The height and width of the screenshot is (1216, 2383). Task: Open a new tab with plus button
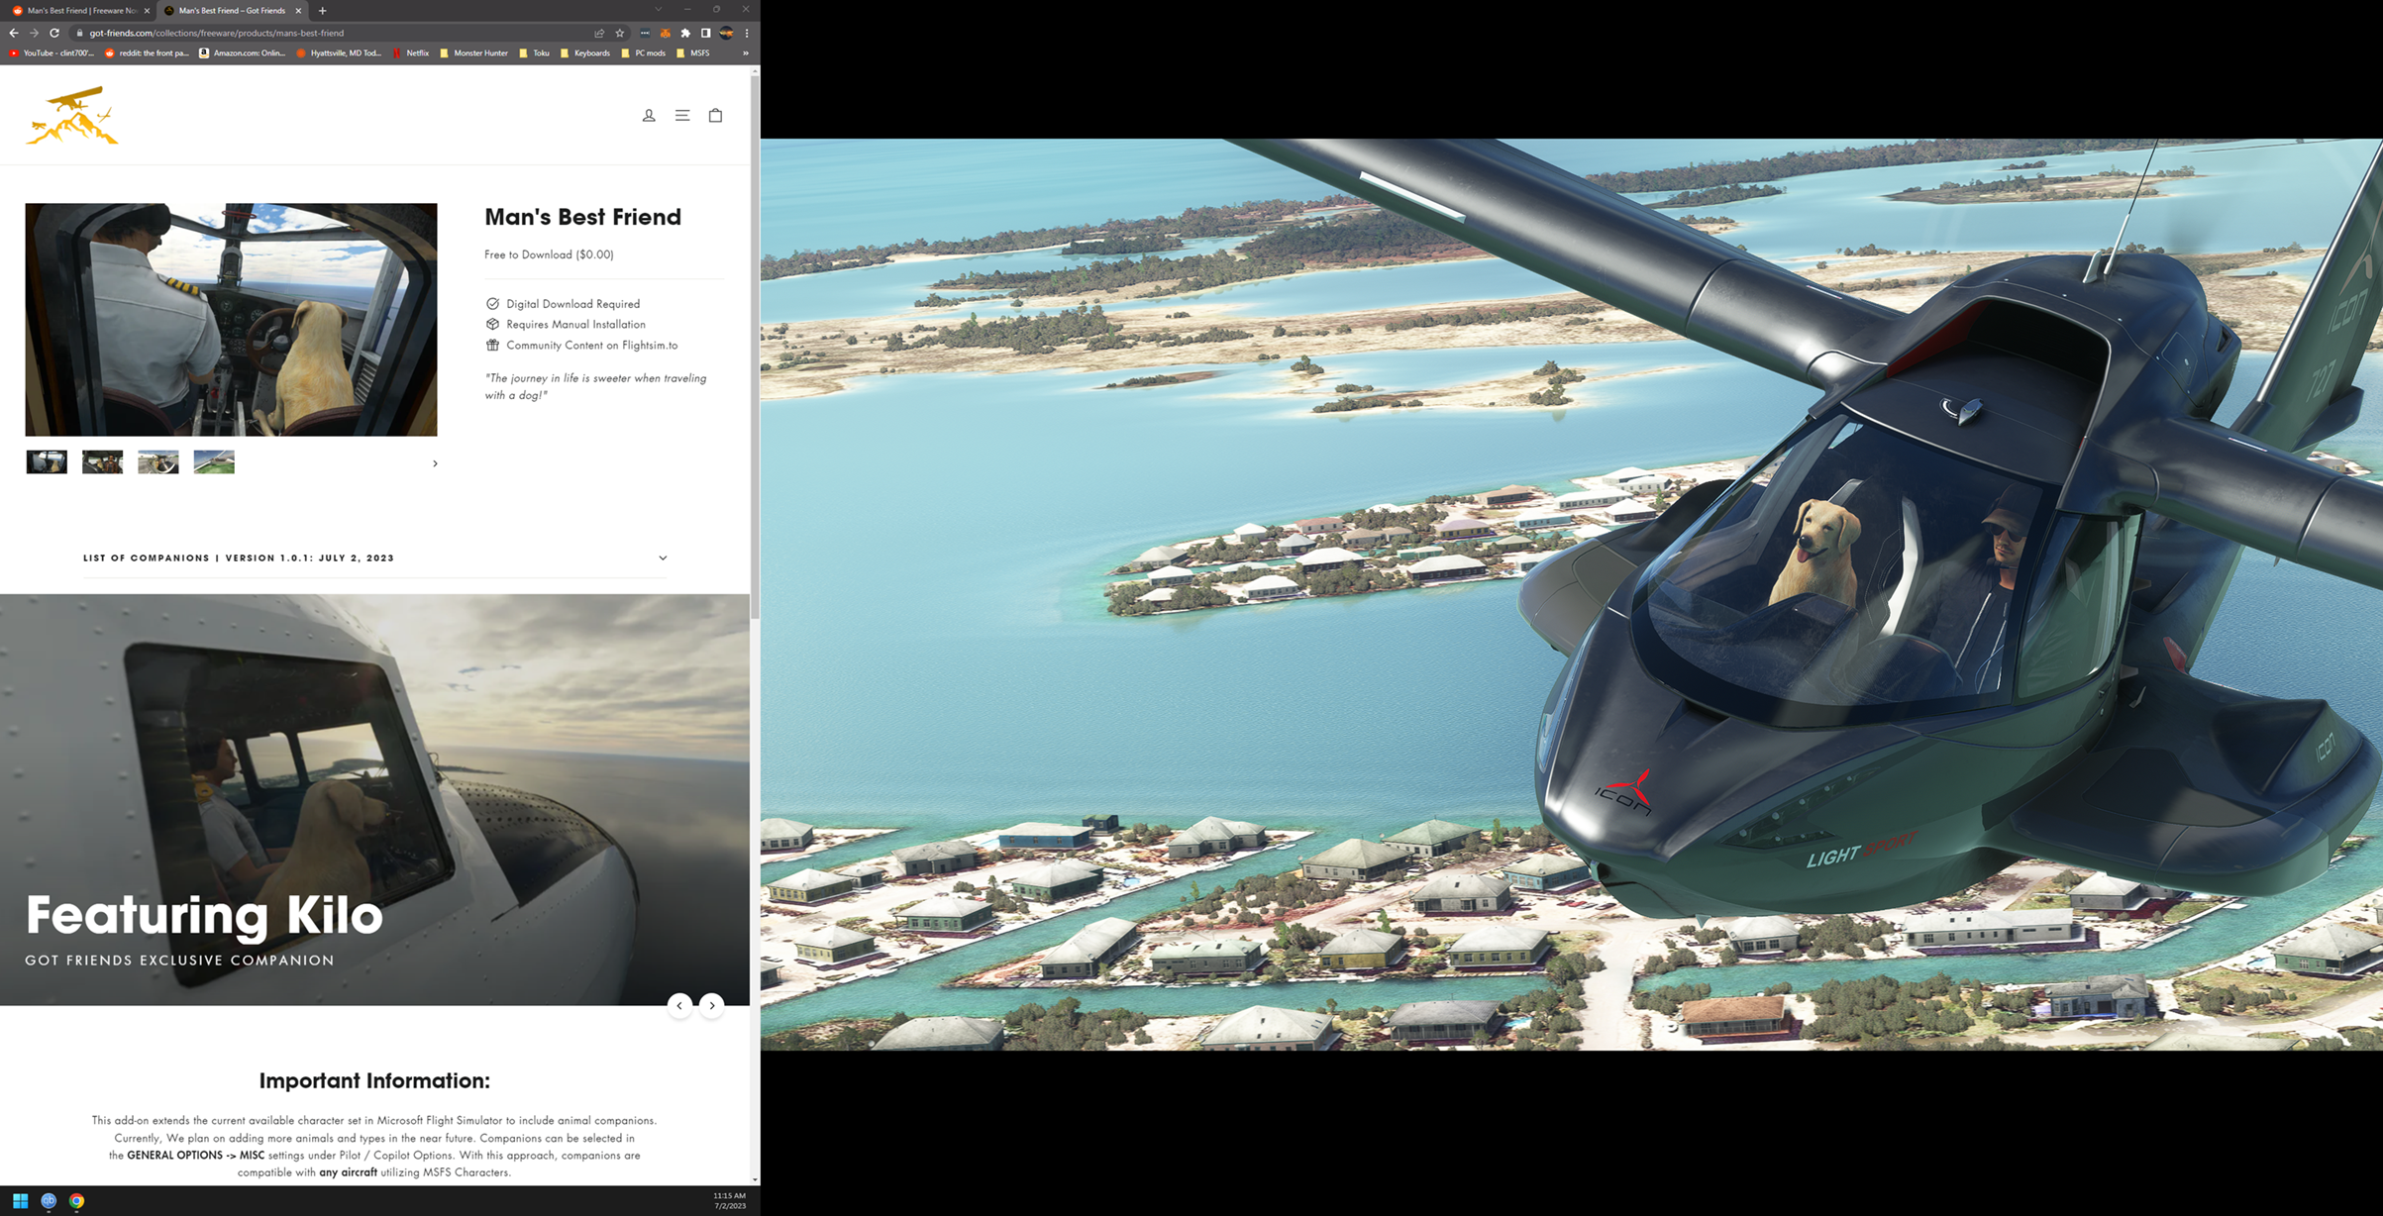(322, 11)
